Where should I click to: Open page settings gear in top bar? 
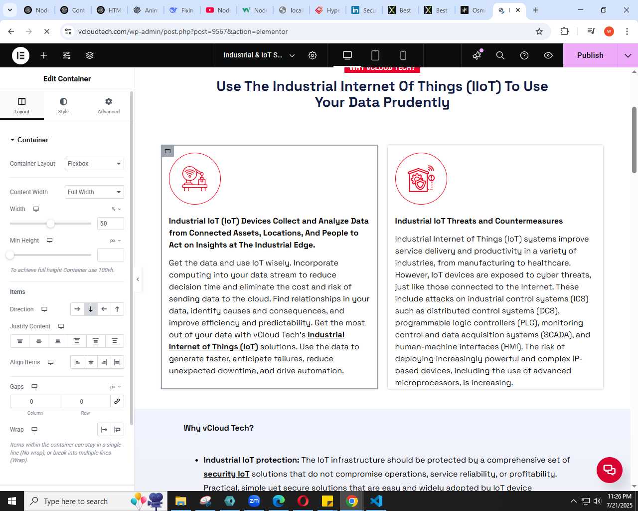[313, 55]
